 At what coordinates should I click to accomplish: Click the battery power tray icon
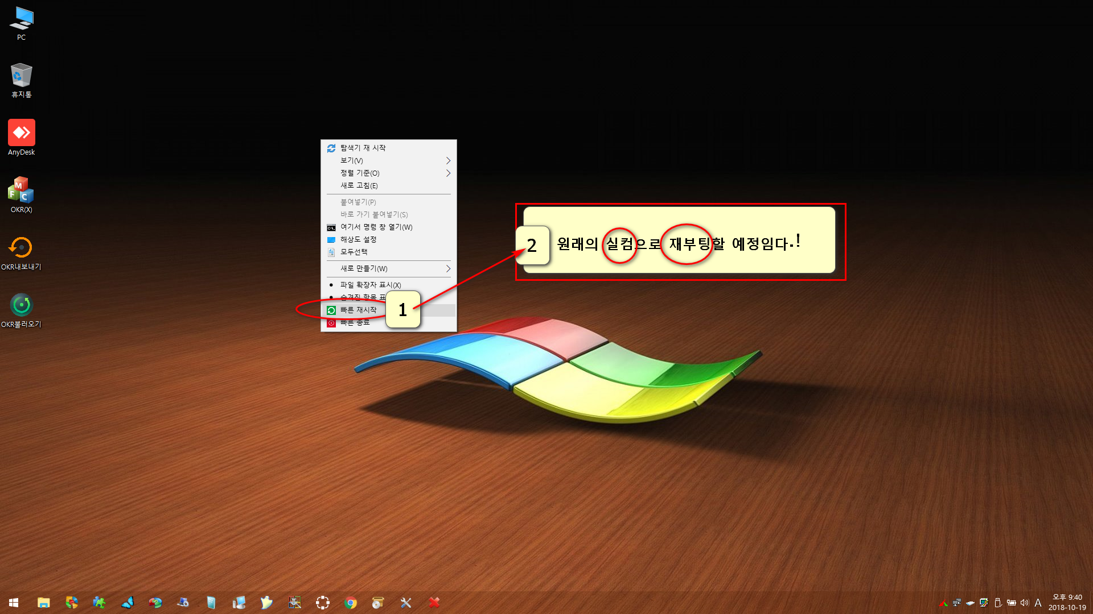pyautogui.click(x=1012, y=603)
